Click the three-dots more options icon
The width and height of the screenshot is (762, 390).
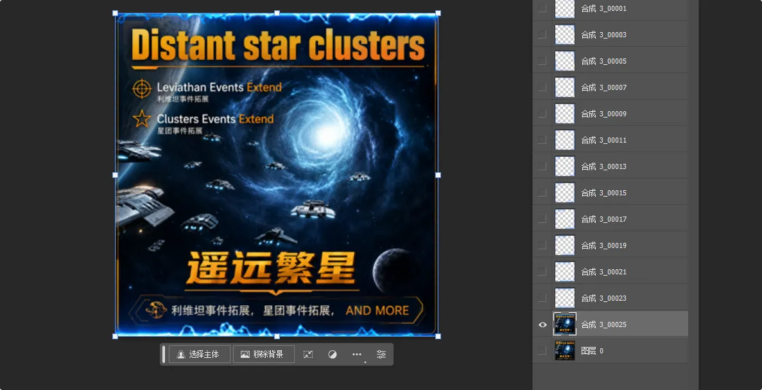357,355
